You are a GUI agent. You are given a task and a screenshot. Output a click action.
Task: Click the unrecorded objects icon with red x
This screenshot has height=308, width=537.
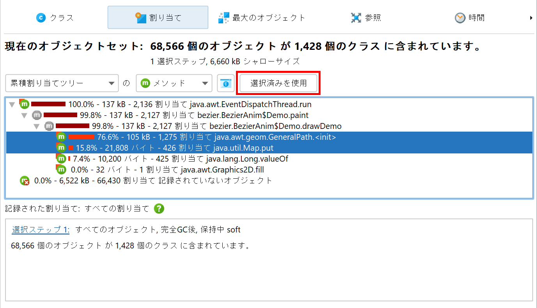pos(25,181)
